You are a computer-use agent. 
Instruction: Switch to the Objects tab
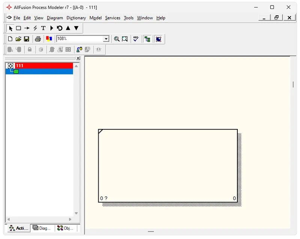coord(66,228)
